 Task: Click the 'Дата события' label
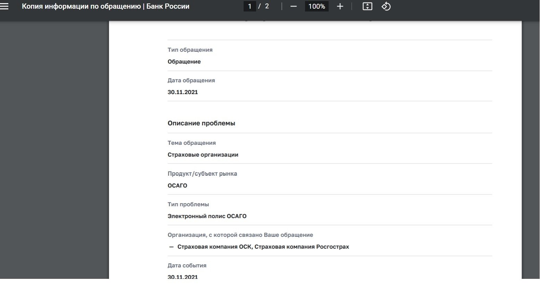pos(187,265)
